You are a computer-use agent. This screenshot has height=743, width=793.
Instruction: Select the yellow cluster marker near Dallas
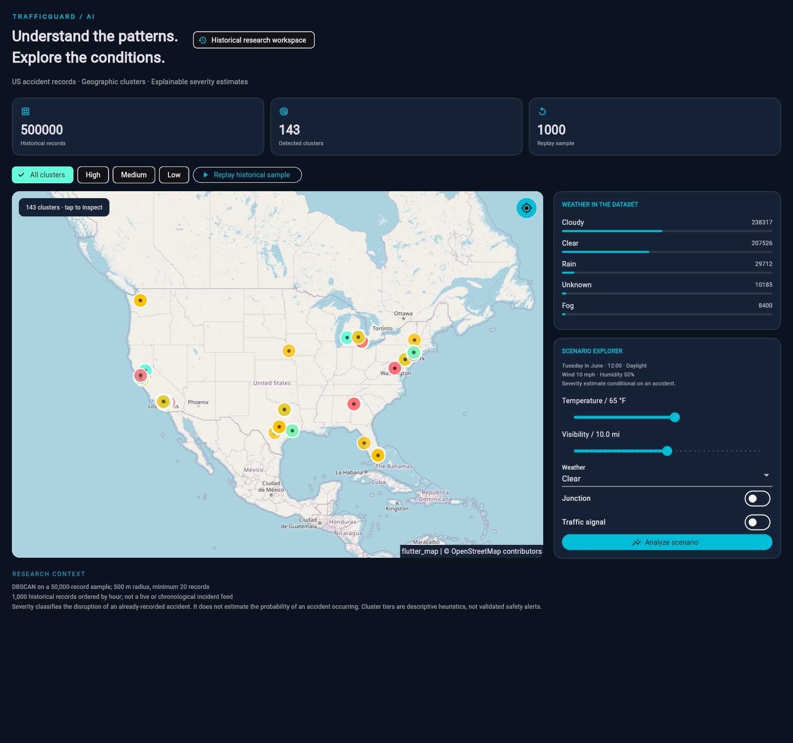284,410
